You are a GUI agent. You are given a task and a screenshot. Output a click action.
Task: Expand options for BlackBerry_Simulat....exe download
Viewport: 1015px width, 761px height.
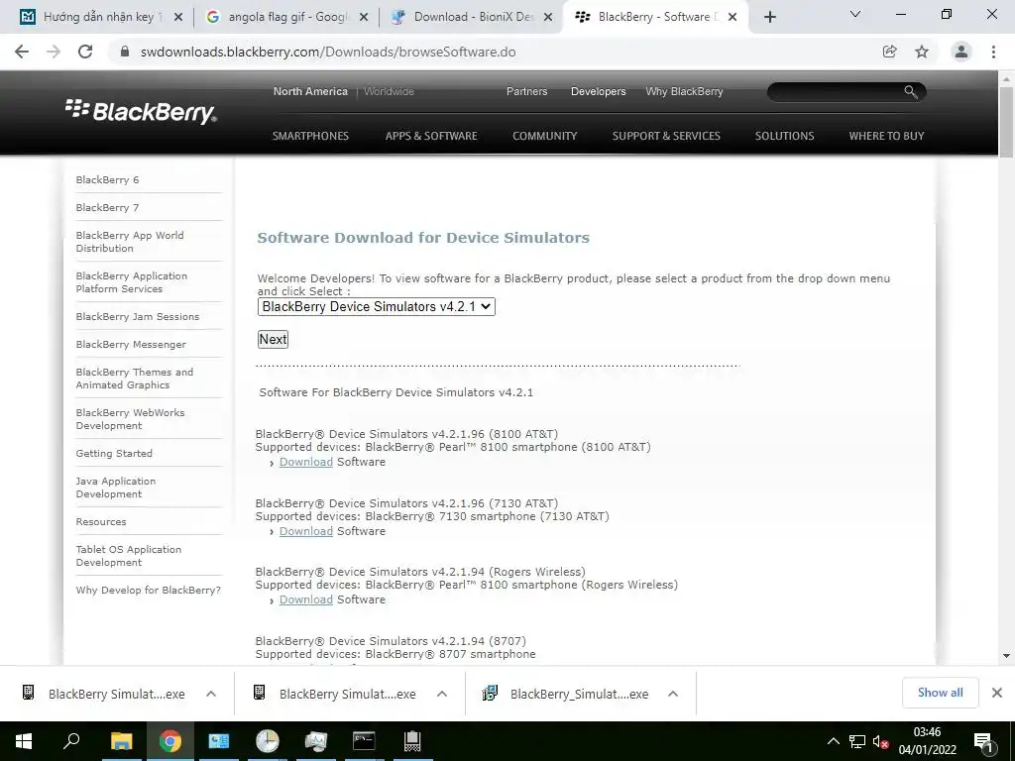(673, 694)
